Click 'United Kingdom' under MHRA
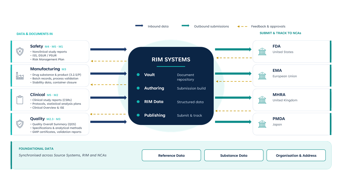 [285, 100]
